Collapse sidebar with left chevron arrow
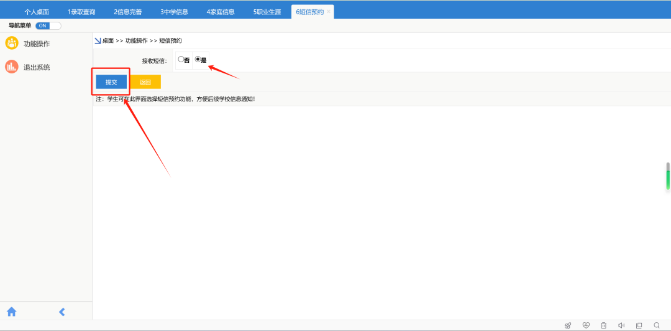The width and height of the screenshot is (671, 331). pos(62,312)
